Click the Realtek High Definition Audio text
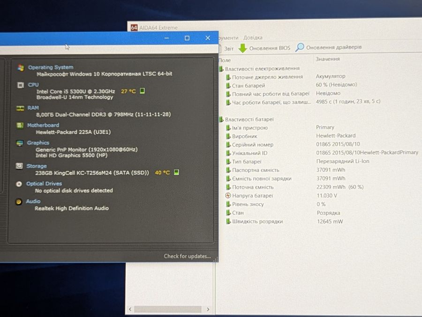This screenshot has width=422, height=317. 72,208
